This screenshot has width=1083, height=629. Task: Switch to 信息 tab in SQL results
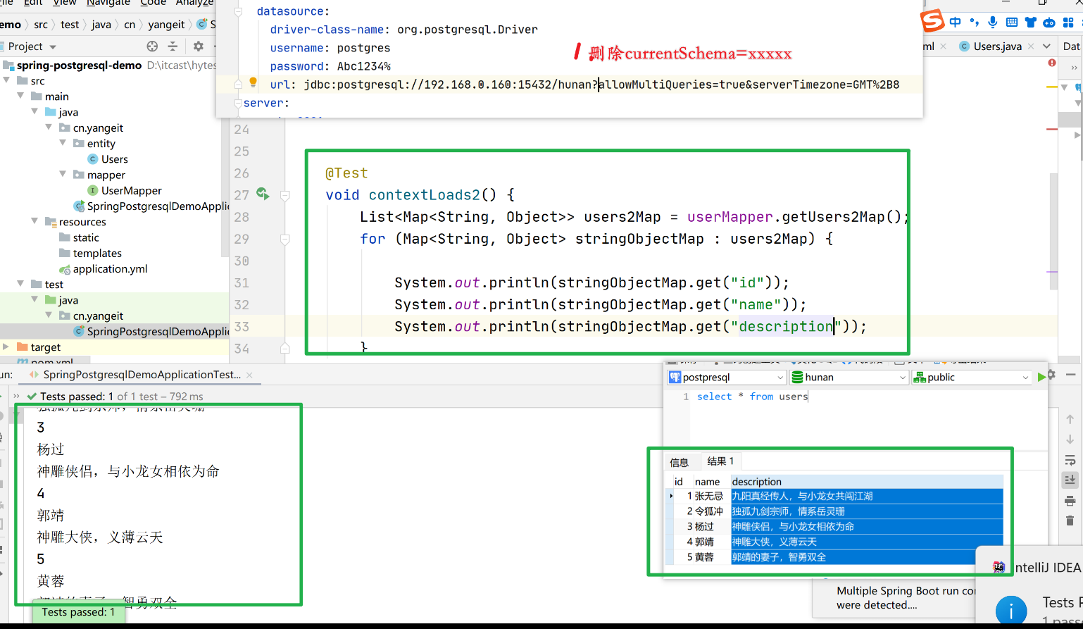(x=680, y=462)
